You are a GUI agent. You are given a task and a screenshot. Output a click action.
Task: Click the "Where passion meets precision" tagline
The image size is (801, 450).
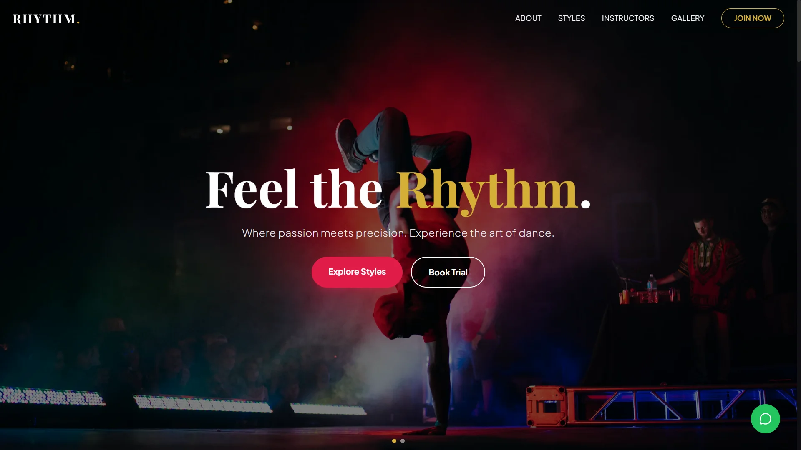point(398,233)
